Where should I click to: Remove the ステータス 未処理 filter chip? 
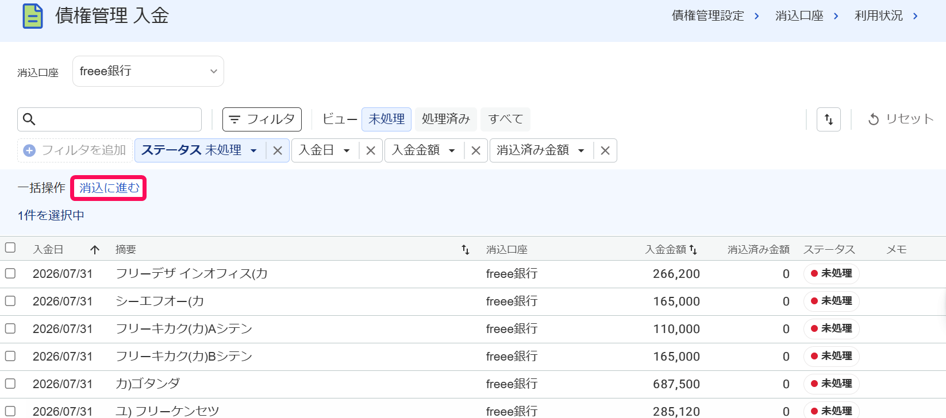[x=278, y=150]
